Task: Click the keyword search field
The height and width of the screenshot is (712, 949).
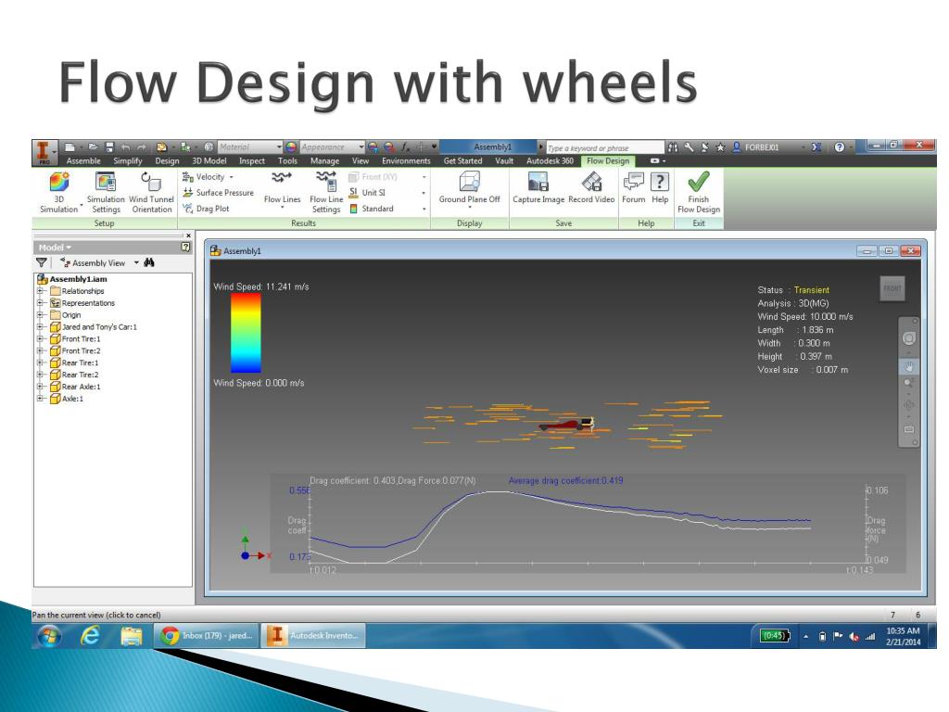Action: point(604,147)
